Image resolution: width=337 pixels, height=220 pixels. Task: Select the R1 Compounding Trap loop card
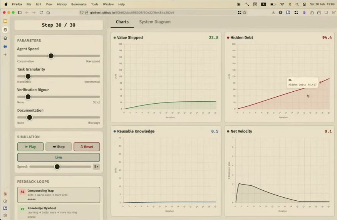pyautogui.click(x=59, y=195)
